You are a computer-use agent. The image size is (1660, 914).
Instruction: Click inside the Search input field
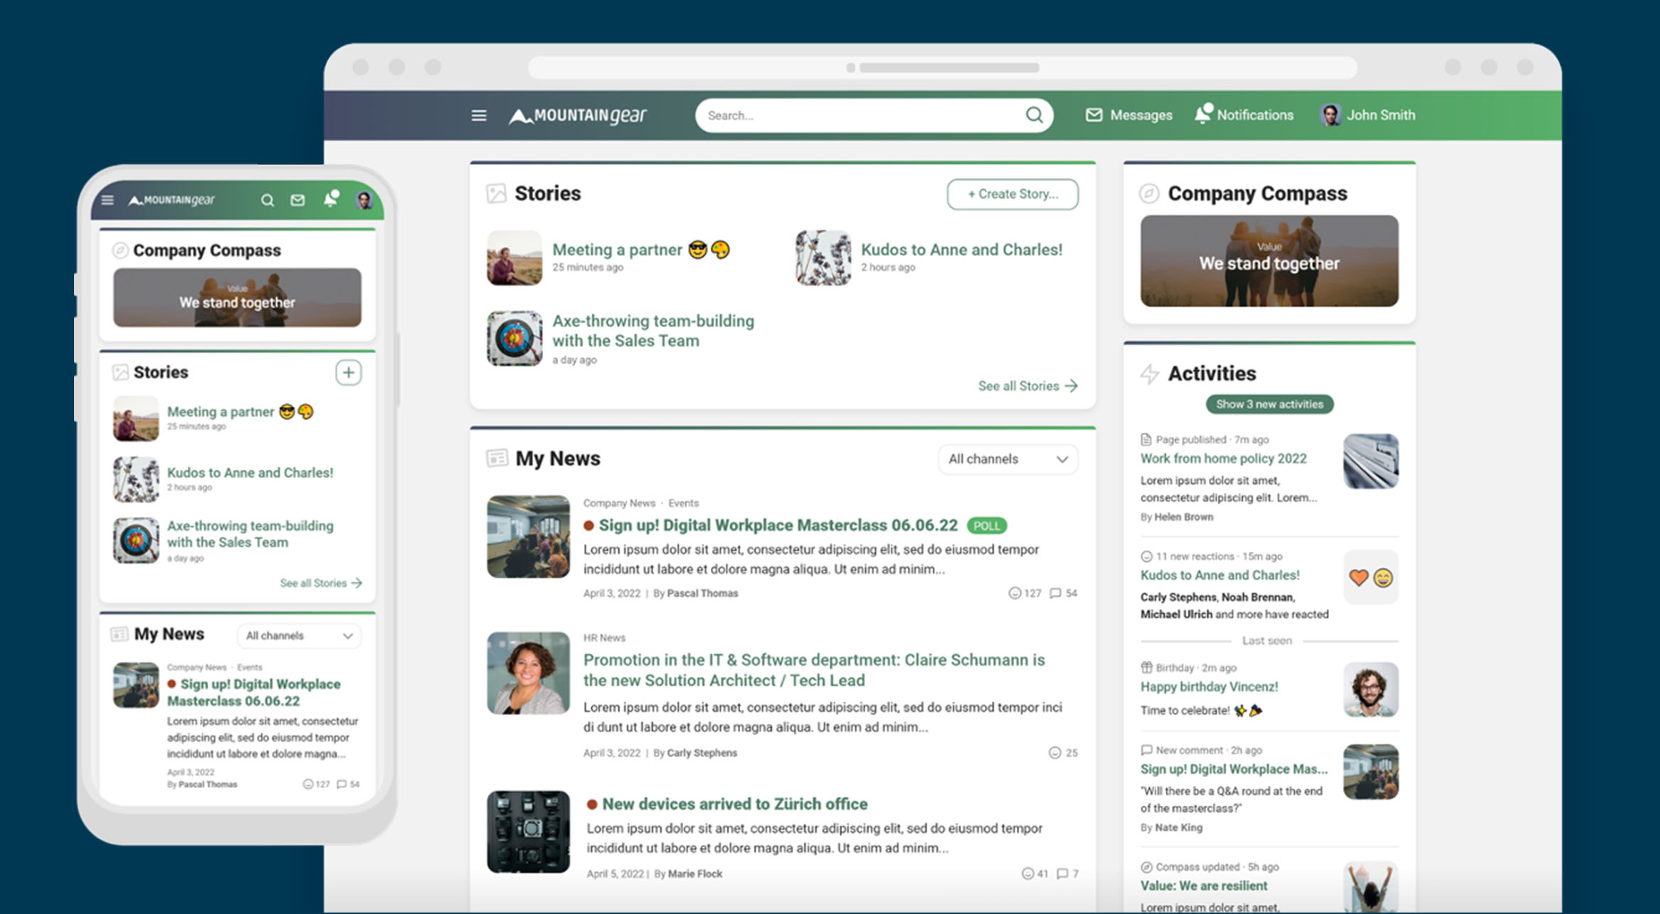click(854, 115)
